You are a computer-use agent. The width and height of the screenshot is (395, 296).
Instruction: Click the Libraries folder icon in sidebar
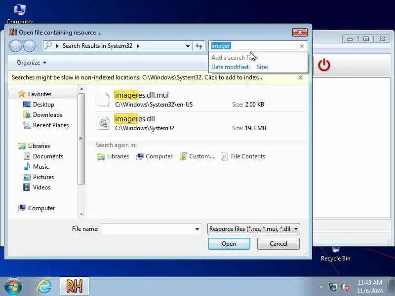tap(22, 146)
